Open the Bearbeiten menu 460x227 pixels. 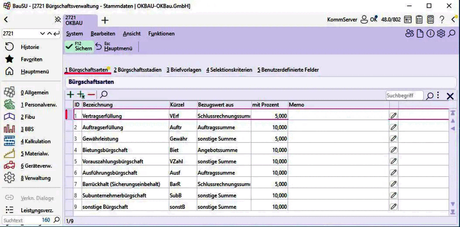103,34
